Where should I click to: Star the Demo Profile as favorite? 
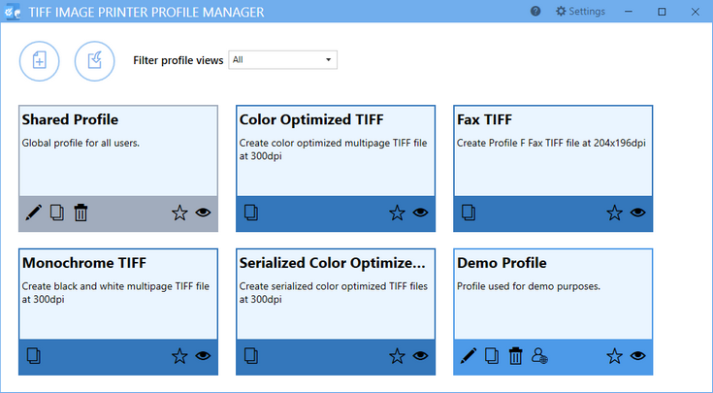click(x=614, y=356)
